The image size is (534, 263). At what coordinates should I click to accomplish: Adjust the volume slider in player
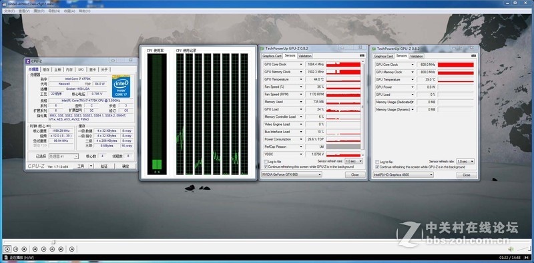[x=524, y=250]
